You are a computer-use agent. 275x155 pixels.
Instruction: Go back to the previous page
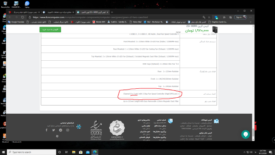(10, 17)
